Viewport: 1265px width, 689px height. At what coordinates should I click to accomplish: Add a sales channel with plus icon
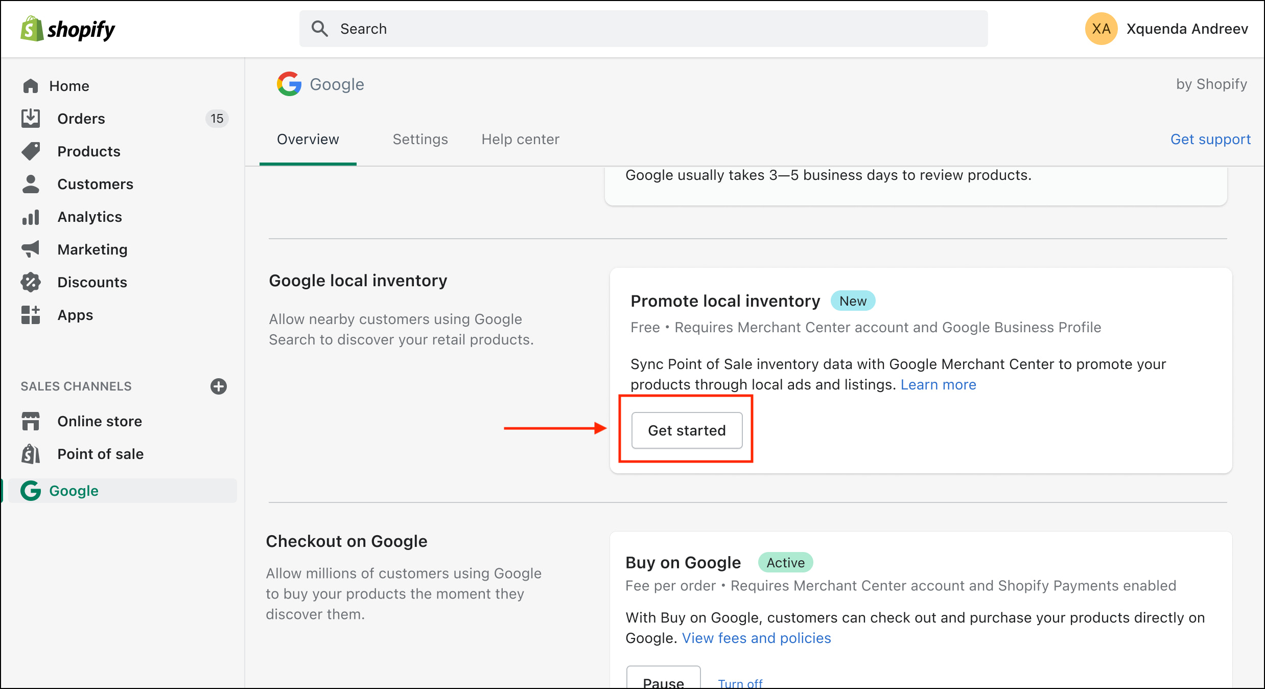219,386
